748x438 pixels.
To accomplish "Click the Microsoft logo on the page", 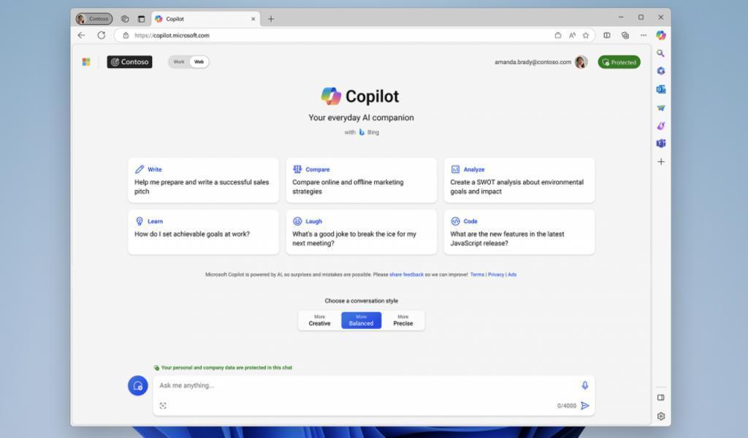I will pos(86,62).
